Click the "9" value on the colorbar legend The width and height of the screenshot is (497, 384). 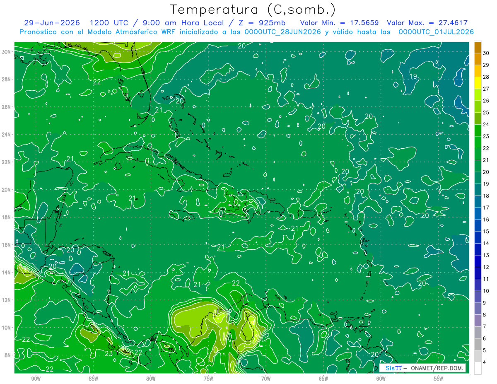[485, 303]
